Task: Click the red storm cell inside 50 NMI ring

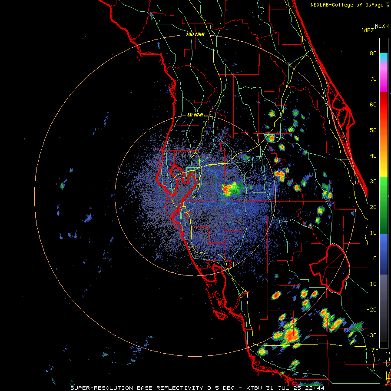Action: (x=226, y=189)
